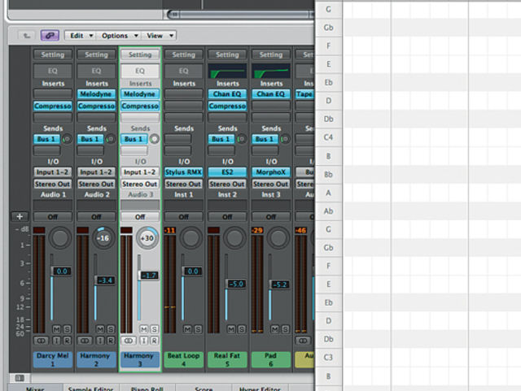Open Stylus RMX instrument slot

[183, 172]
